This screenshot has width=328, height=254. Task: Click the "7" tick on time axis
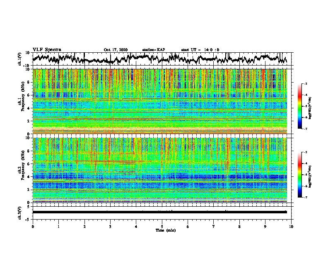click(214, 227)
